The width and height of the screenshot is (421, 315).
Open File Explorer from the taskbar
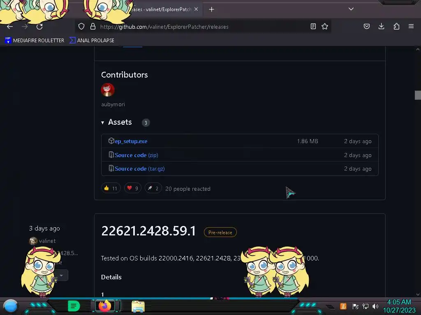pos(138,306)
